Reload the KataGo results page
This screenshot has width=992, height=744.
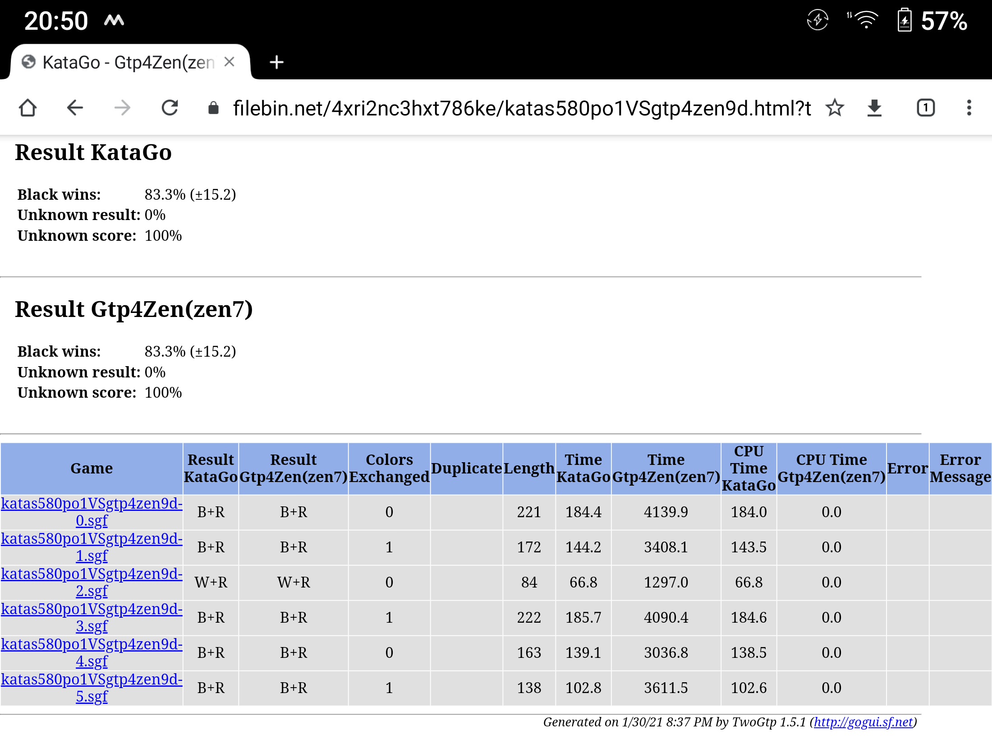point(170,108)
